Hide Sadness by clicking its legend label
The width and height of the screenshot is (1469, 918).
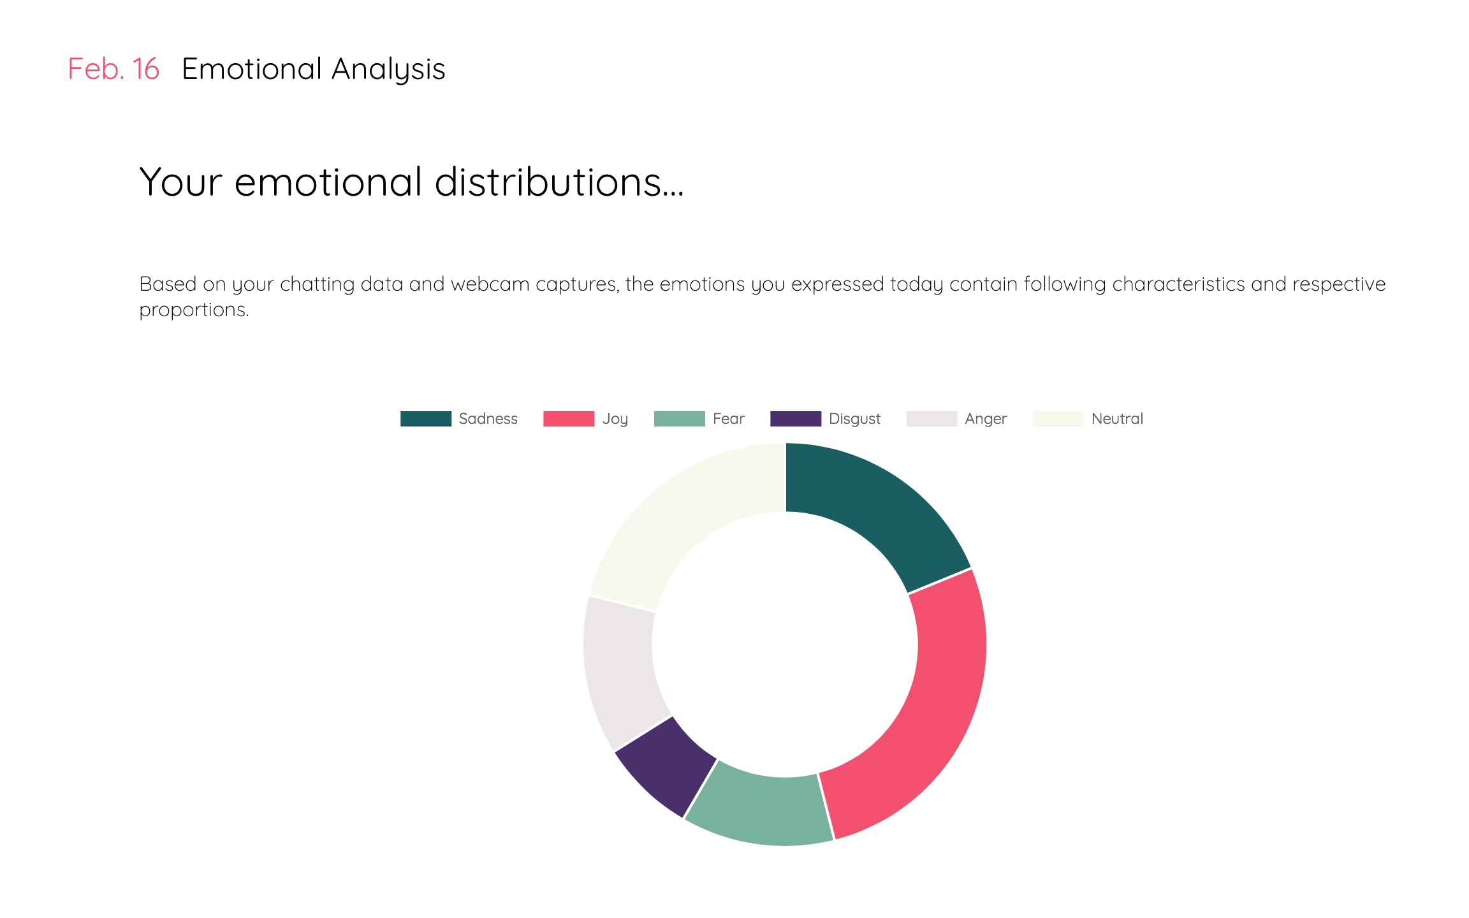(488, 419)
